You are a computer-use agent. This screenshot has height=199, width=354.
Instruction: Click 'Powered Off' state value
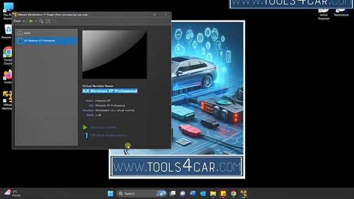(103, 101)
